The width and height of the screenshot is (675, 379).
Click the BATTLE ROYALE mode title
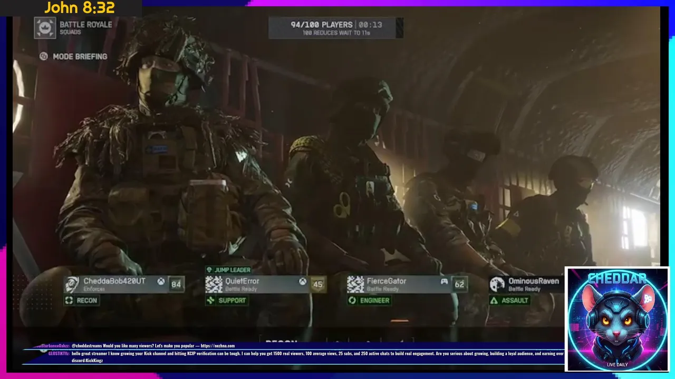[x=85, y=24]
